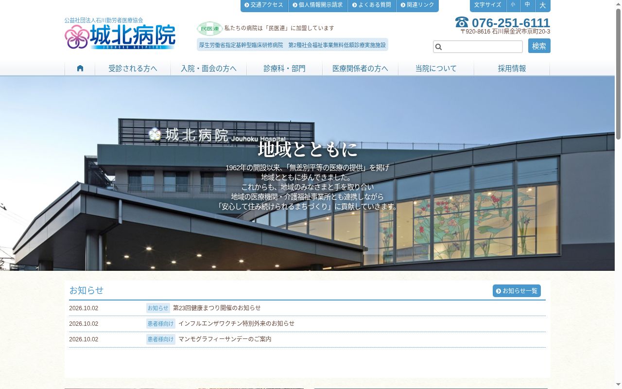Viewport: 622px width, 389px height.
Task: Set text size to large 大
Action: coord(543,5)
